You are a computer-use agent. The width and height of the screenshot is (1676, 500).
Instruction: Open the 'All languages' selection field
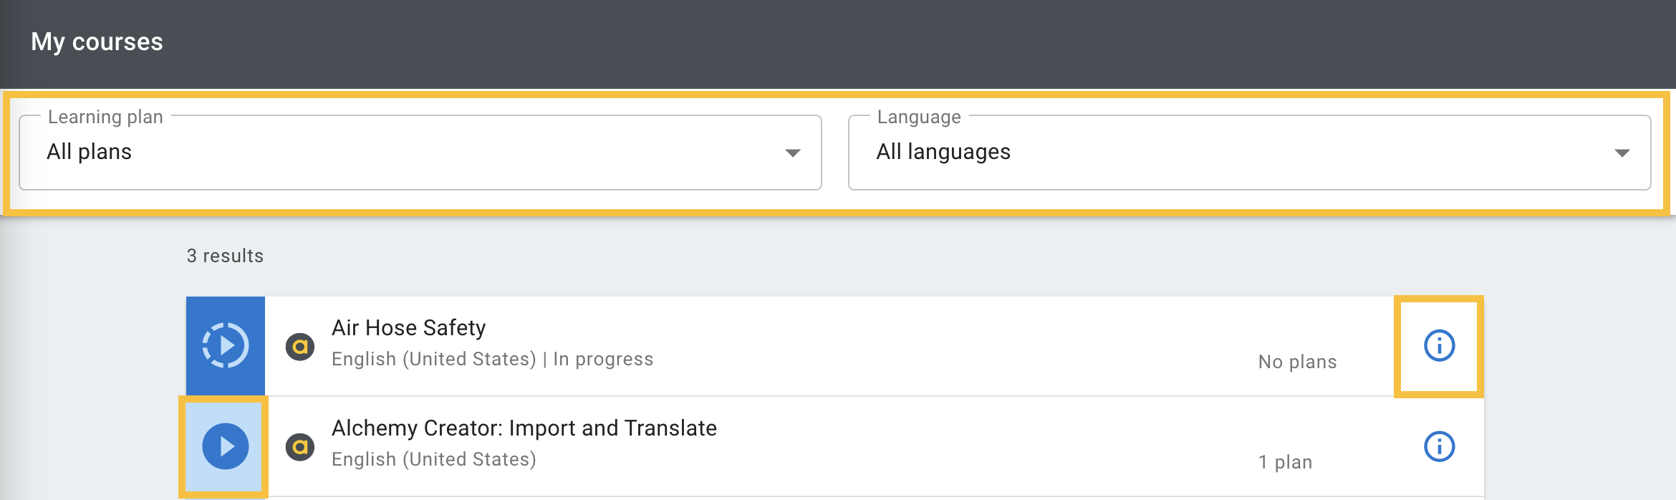point(1218,153)
